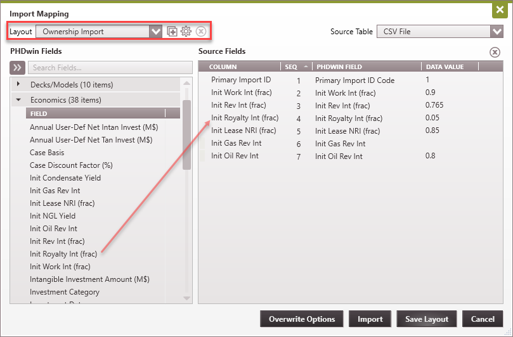Cancel the import mapping
This screenshot has width=513, height=337.
pos(483,319)
